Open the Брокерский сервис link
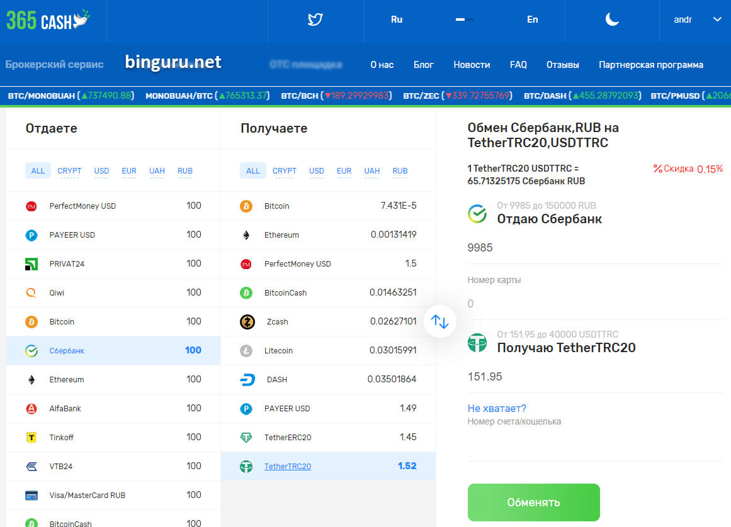 55,64
